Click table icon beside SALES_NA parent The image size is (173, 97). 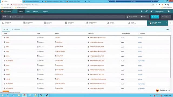pyautogui.click(x=55, y=42)
